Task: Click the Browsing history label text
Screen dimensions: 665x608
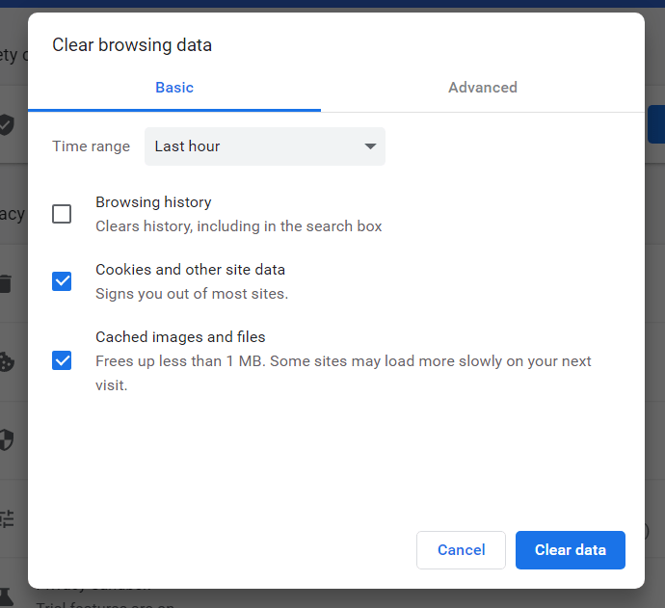Action: point(153,202)
